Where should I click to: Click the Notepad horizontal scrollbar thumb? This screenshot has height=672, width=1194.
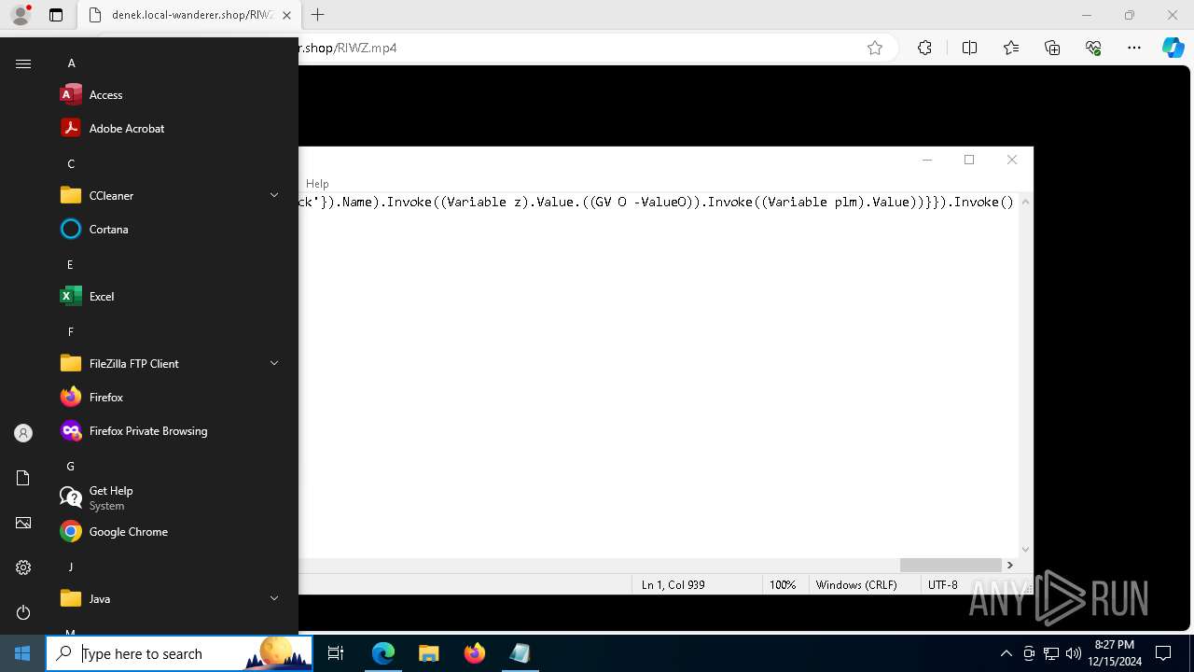pyautogui.click(x=951, y=565)
